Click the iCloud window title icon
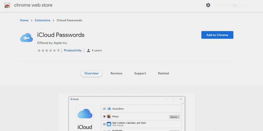Screen dimensions: 263x131 pyautogui.click(x=71, y=99)
